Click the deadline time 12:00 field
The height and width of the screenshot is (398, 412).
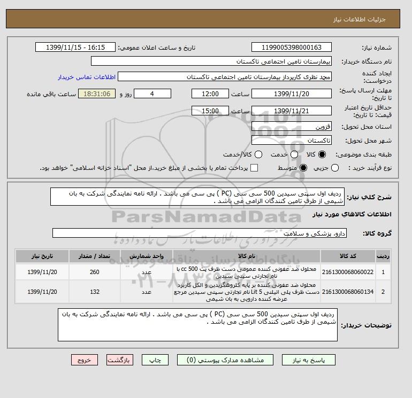tap(210, 93)
